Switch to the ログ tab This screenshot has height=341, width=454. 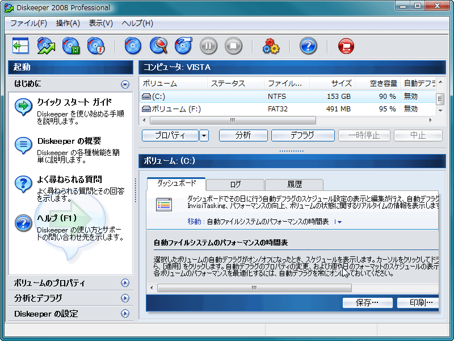pos(235,184)
